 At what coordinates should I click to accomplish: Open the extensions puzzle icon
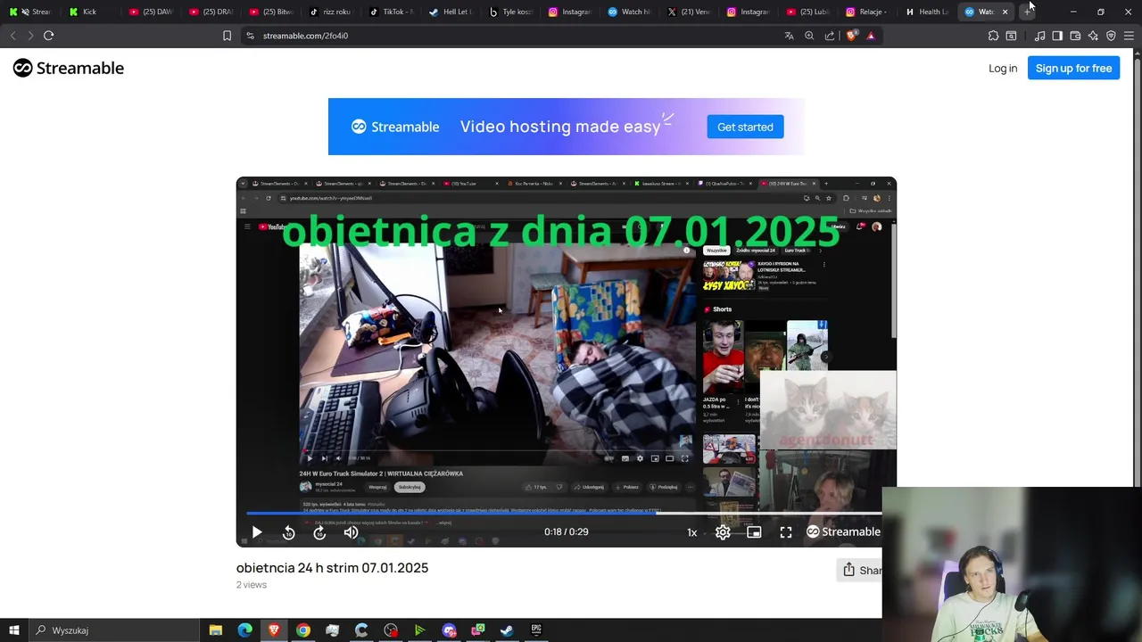993,36
